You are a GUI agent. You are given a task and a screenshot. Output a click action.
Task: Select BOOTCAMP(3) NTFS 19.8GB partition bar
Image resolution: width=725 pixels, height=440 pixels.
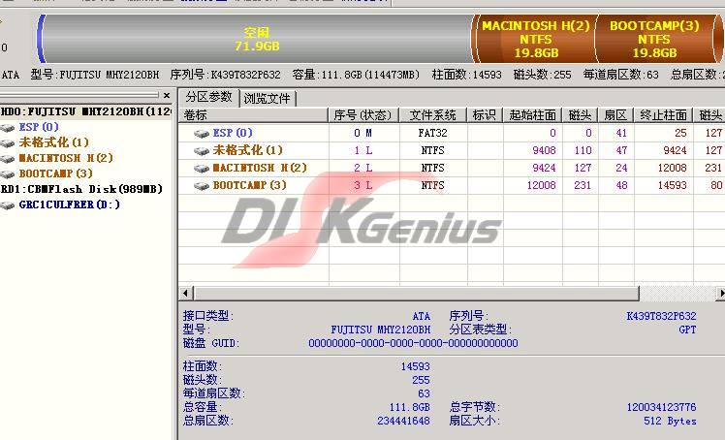[x=654, y=40]
